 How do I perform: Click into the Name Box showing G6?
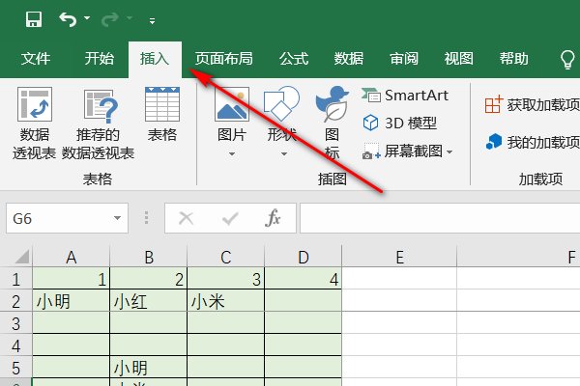59,218
